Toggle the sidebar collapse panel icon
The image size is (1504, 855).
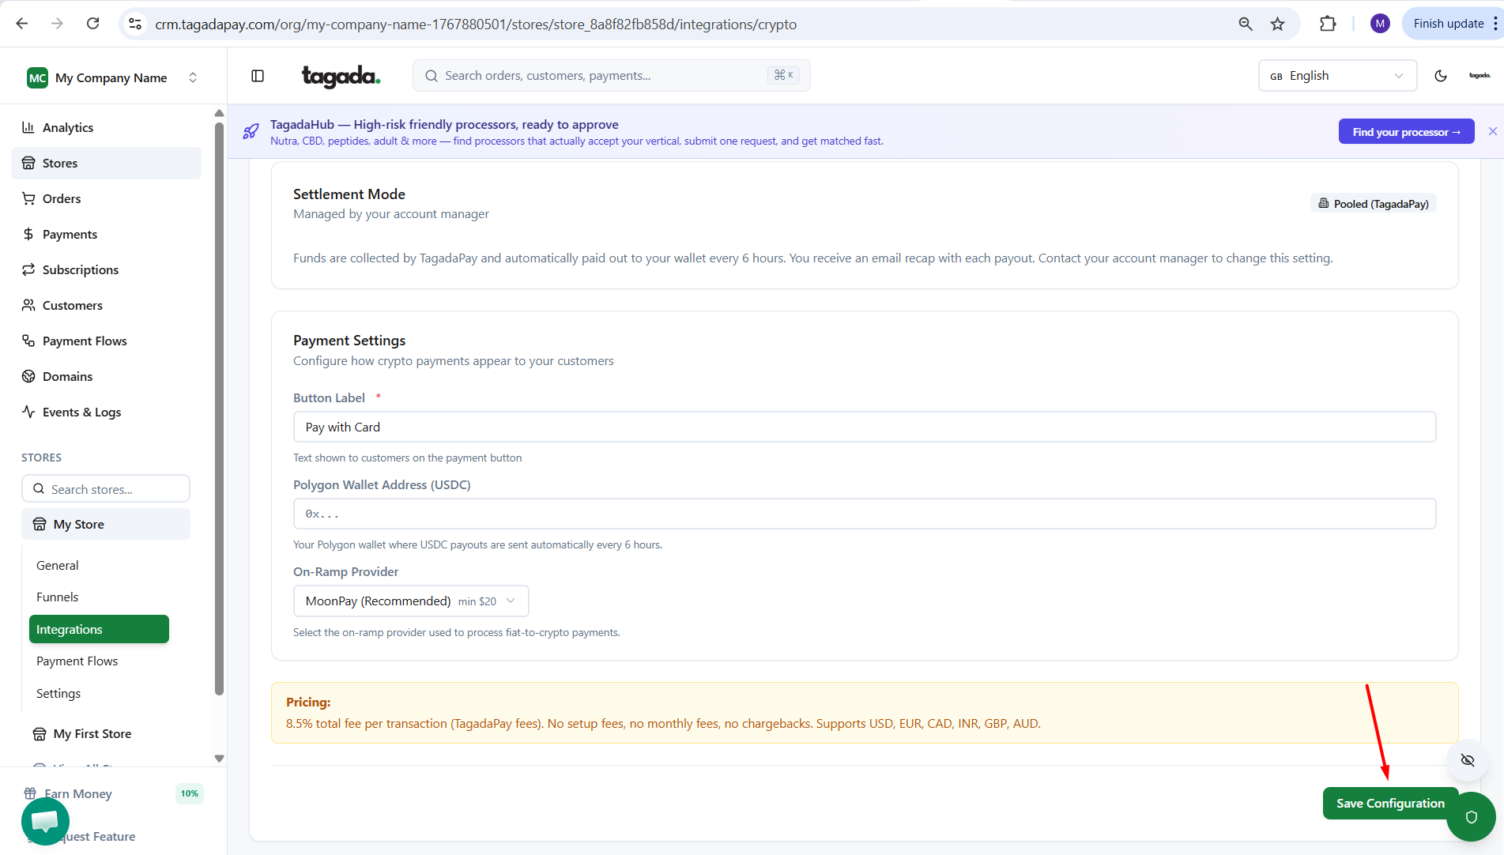coord(258,76)
